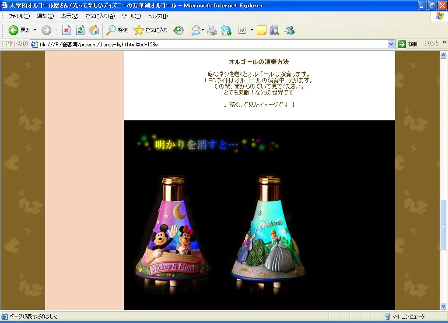This screenshot has width=448, height=323.
Task: Click the address bar URL field
Action: click(213, 44)
